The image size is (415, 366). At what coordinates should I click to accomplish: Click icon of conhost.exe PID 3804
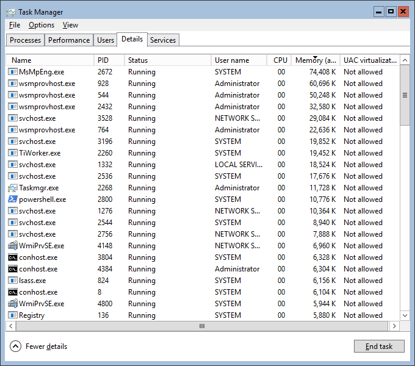tap(12, 257)
